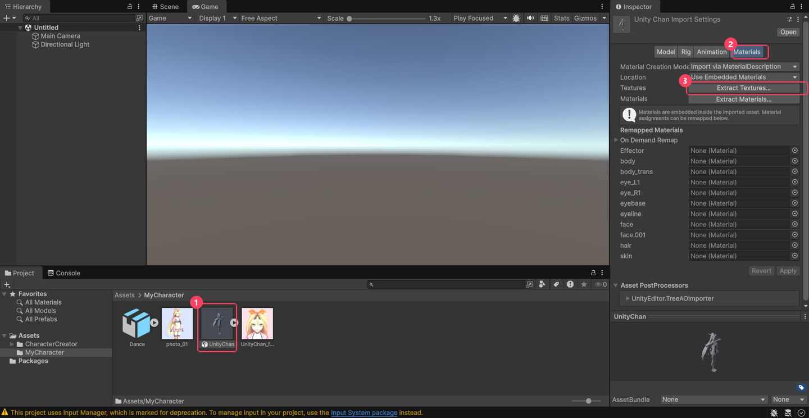Viewport: 809px width, 418px height.
Task: Switch to the Model import tab
Action: click(x=666, y=52)
